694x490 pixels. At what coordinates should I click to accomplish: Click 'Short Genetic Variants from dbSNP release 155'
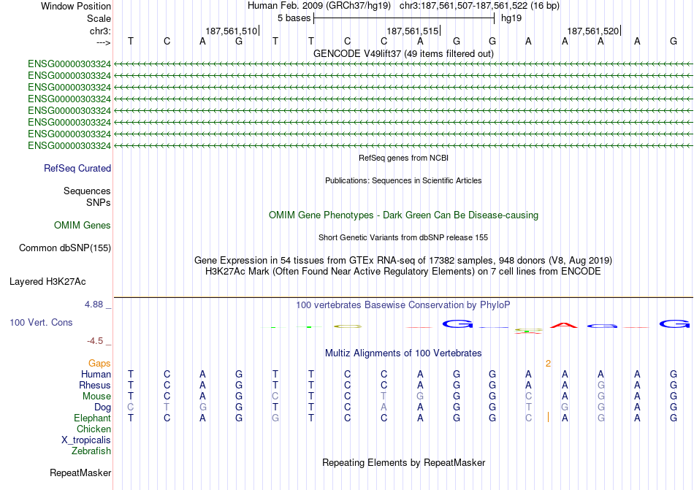[x=403, y=237]
